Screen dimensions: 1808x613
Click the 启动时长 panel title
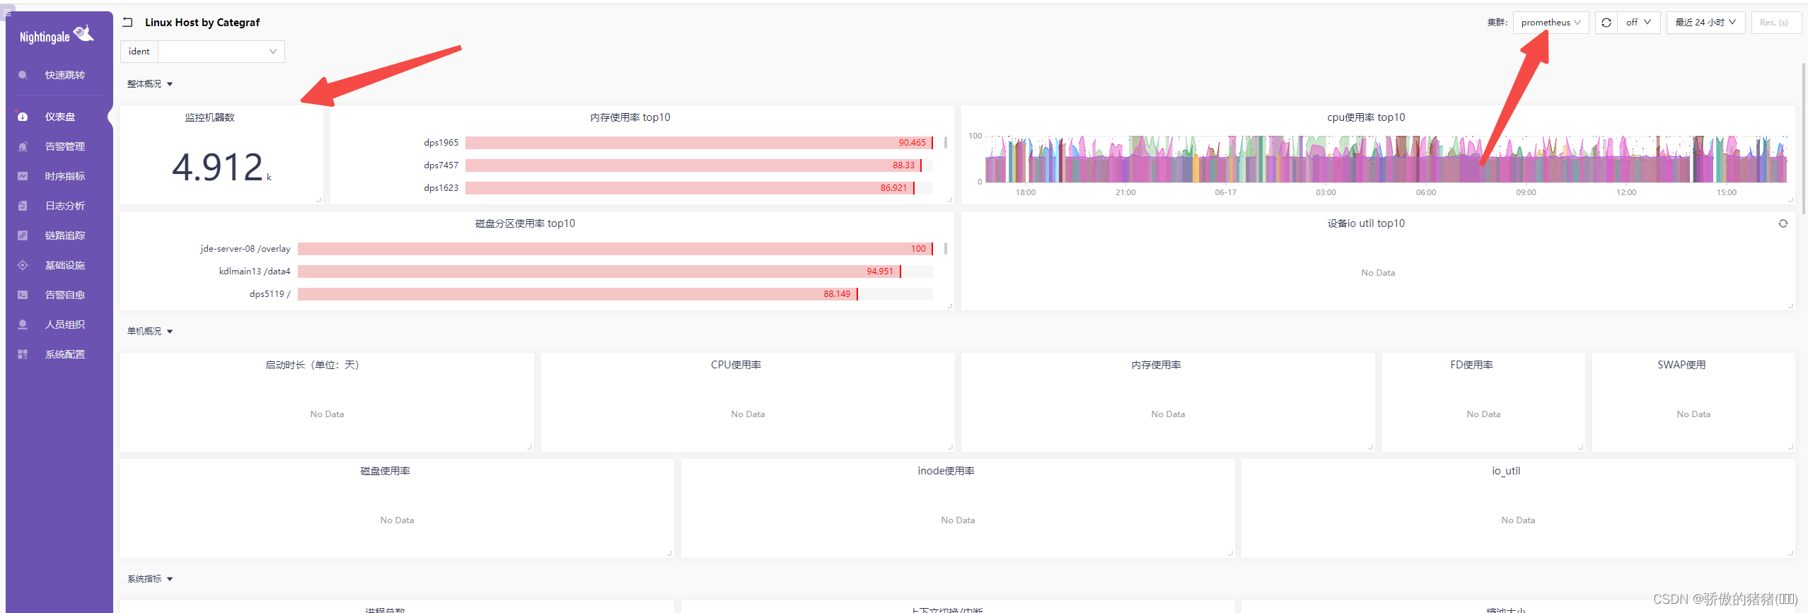(x=312, y=365)
